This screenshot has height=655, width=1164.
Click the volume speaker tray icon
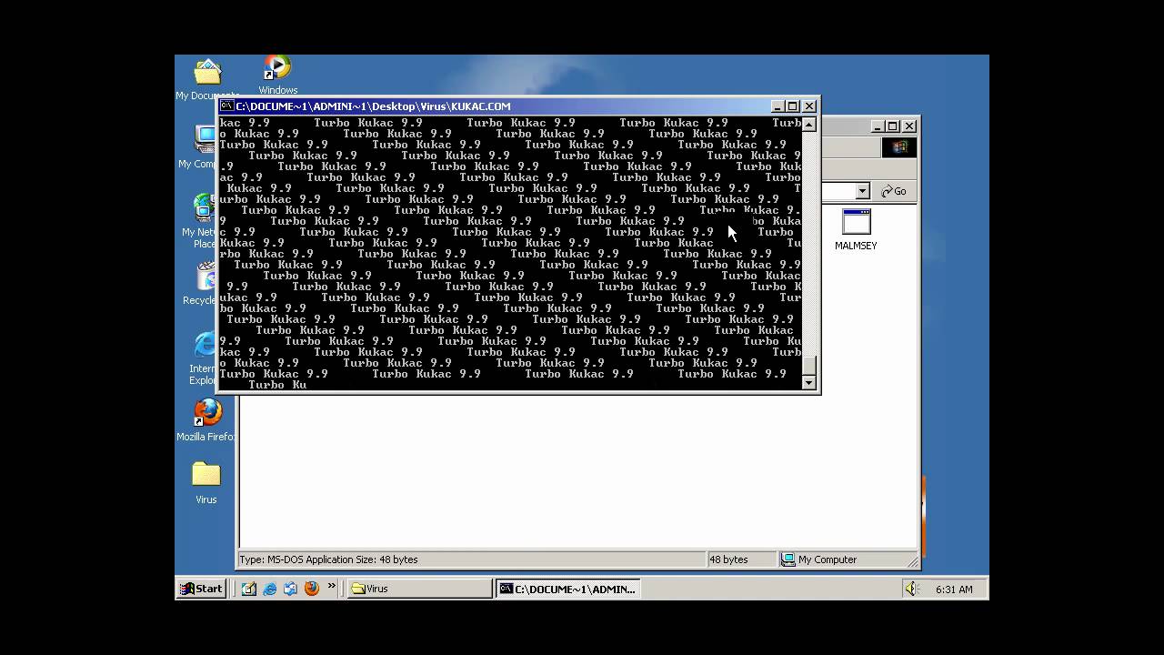(911, 589)
